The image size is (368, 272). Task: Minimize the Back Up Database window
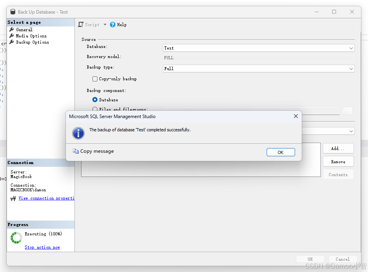click(x=317, y=12)
